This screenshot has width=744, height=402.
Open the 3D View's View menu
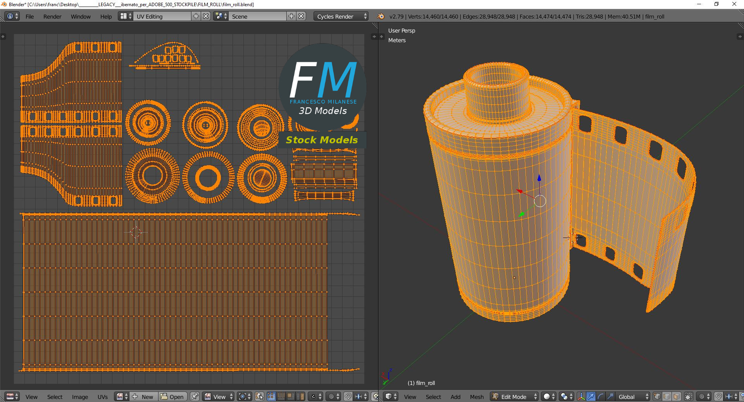click(410, 397)
